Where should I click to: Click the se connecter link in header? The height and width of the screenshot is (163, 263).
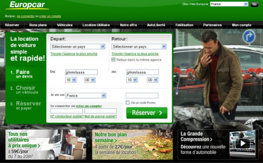[x=25, y=16]
